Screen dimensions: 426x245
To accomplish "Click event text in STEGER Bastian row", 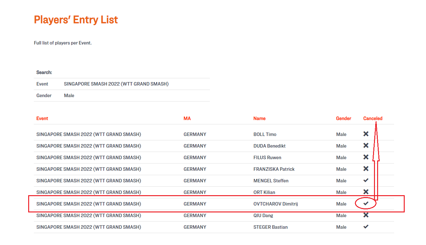I will (89, 227).
